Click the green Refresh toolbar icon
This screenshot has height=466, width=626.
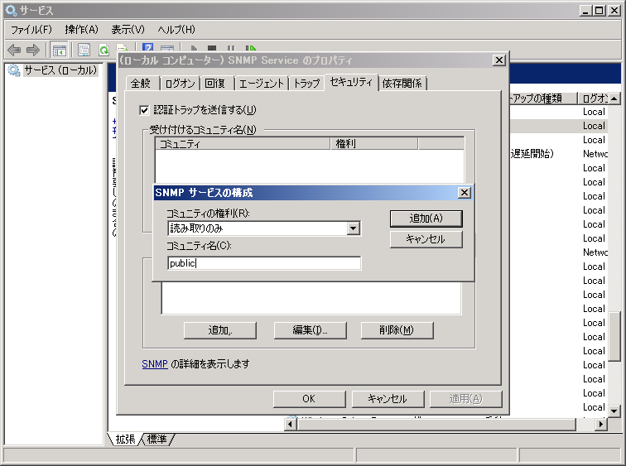point(104,50)
